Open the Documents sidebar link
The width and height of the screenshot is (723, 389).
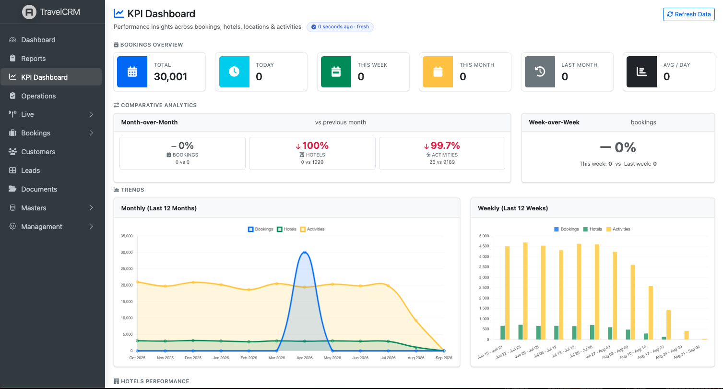coord(51,189)
